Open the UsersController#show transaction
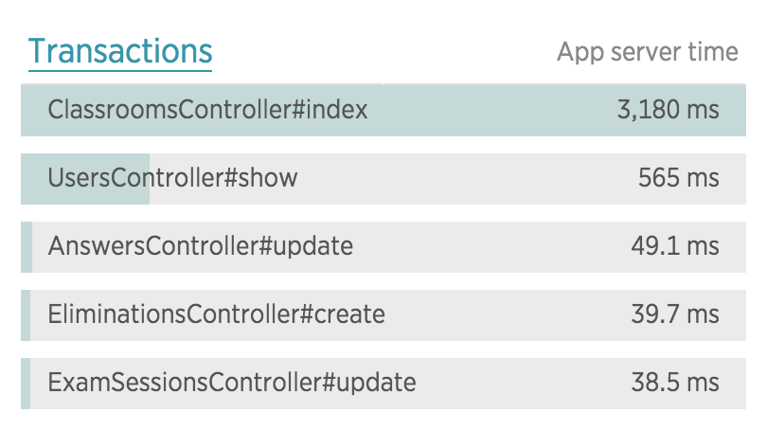 (172, 177)
